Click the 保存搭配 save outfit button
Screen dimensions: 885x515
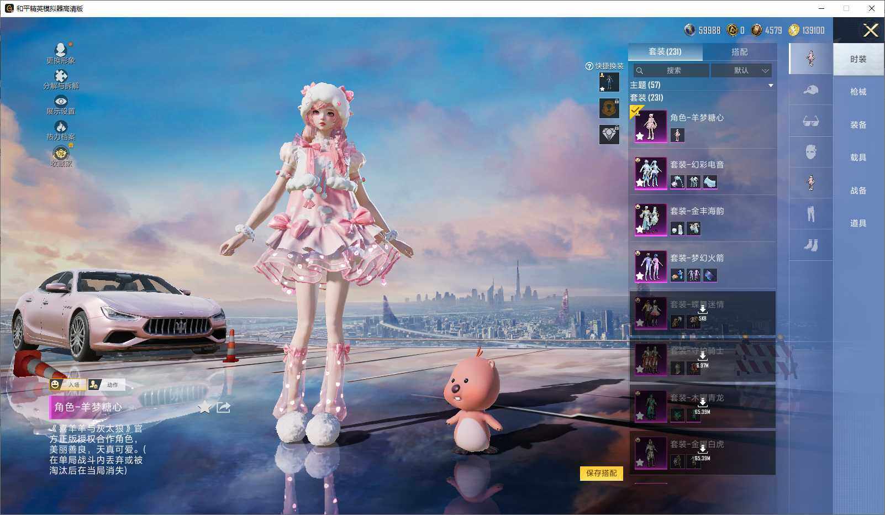pos(601,473)
